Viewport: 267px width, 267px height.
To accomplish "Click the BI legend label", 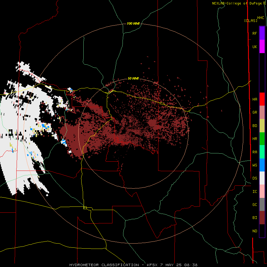I will pyautogui.click(x=255, y=218).
